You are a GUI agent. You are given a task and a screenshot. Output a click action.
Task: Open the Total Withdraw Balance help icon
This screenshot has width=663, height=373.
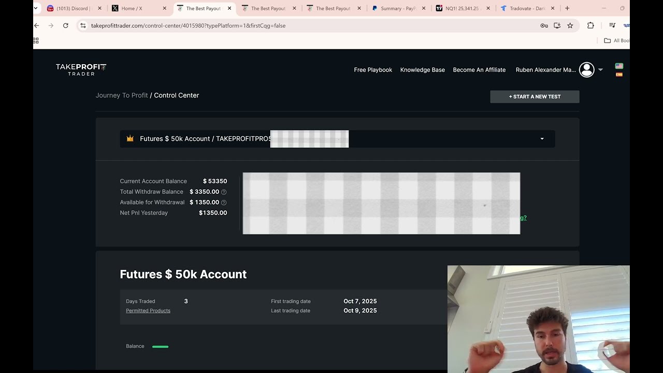click(x=224, y=192)
